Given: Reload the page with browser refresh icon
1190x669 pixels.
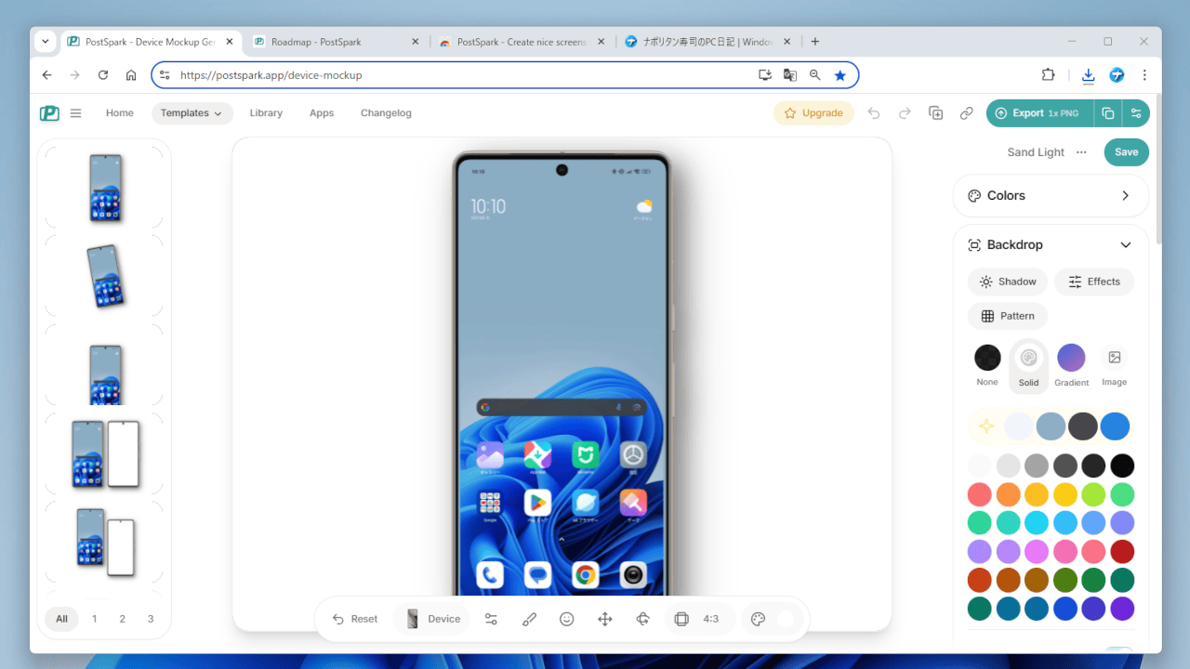Looking at the screenshot, I should click(103, 75).
